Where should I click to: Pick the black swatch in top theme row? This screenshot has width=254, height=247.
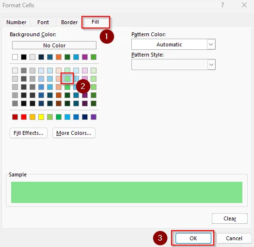coord(24,57)
